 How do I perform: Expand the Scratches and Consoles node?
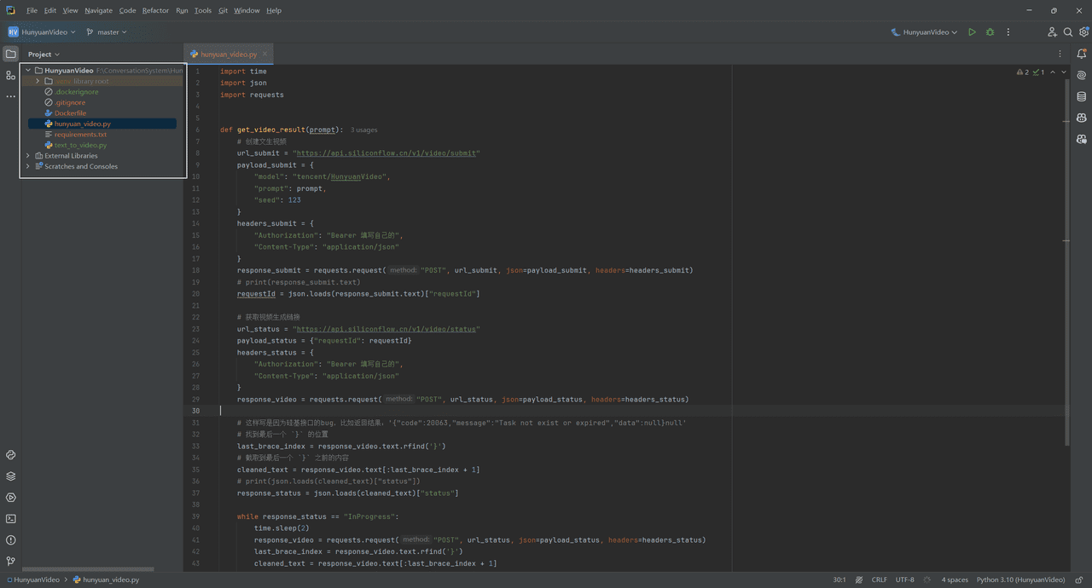click(x=28, y=166)
